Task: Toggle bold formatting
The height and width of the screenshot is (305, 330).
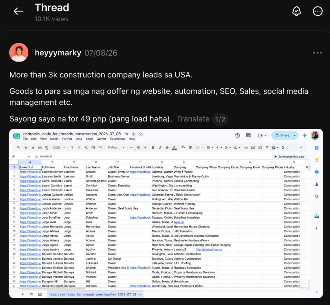Action: coord(153,148)
